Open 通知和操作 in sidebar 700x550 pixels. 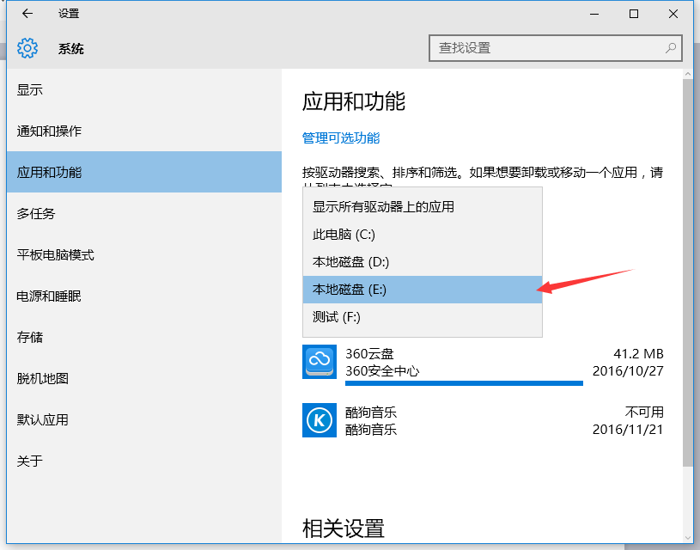click(143, 131)
